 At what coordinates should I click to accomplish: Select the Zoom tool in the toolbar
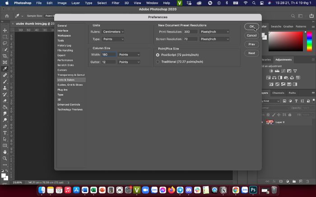pyautogui.click(x=5, y=158)
